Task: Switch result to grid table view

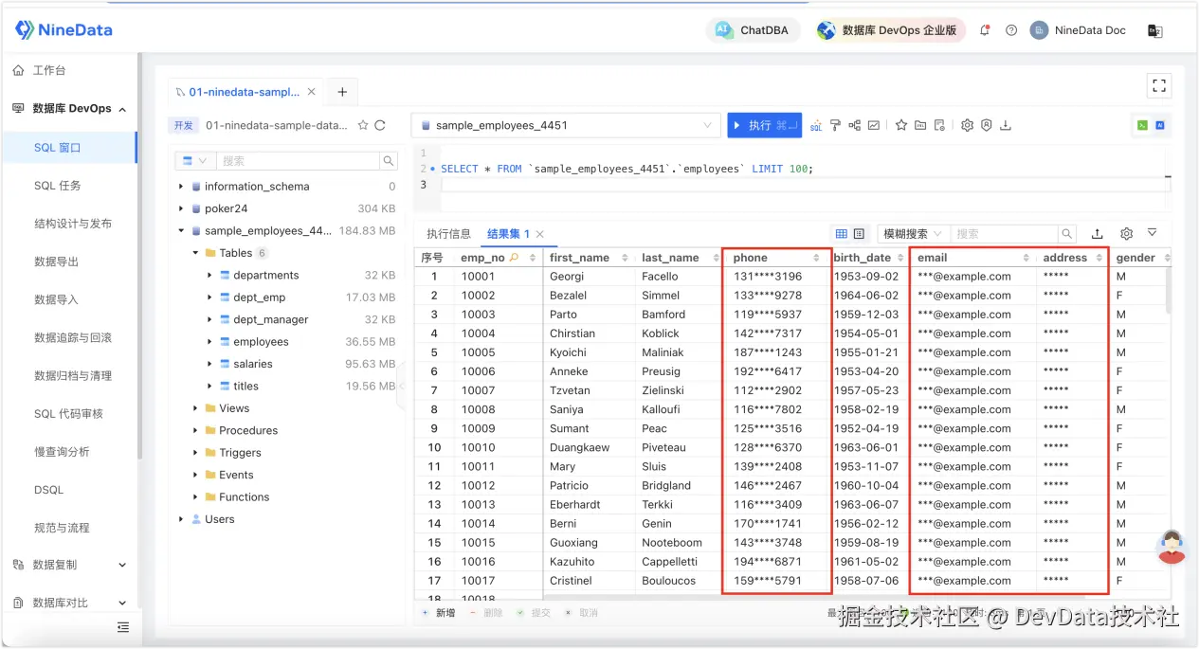Action: (x=841, y=233)
